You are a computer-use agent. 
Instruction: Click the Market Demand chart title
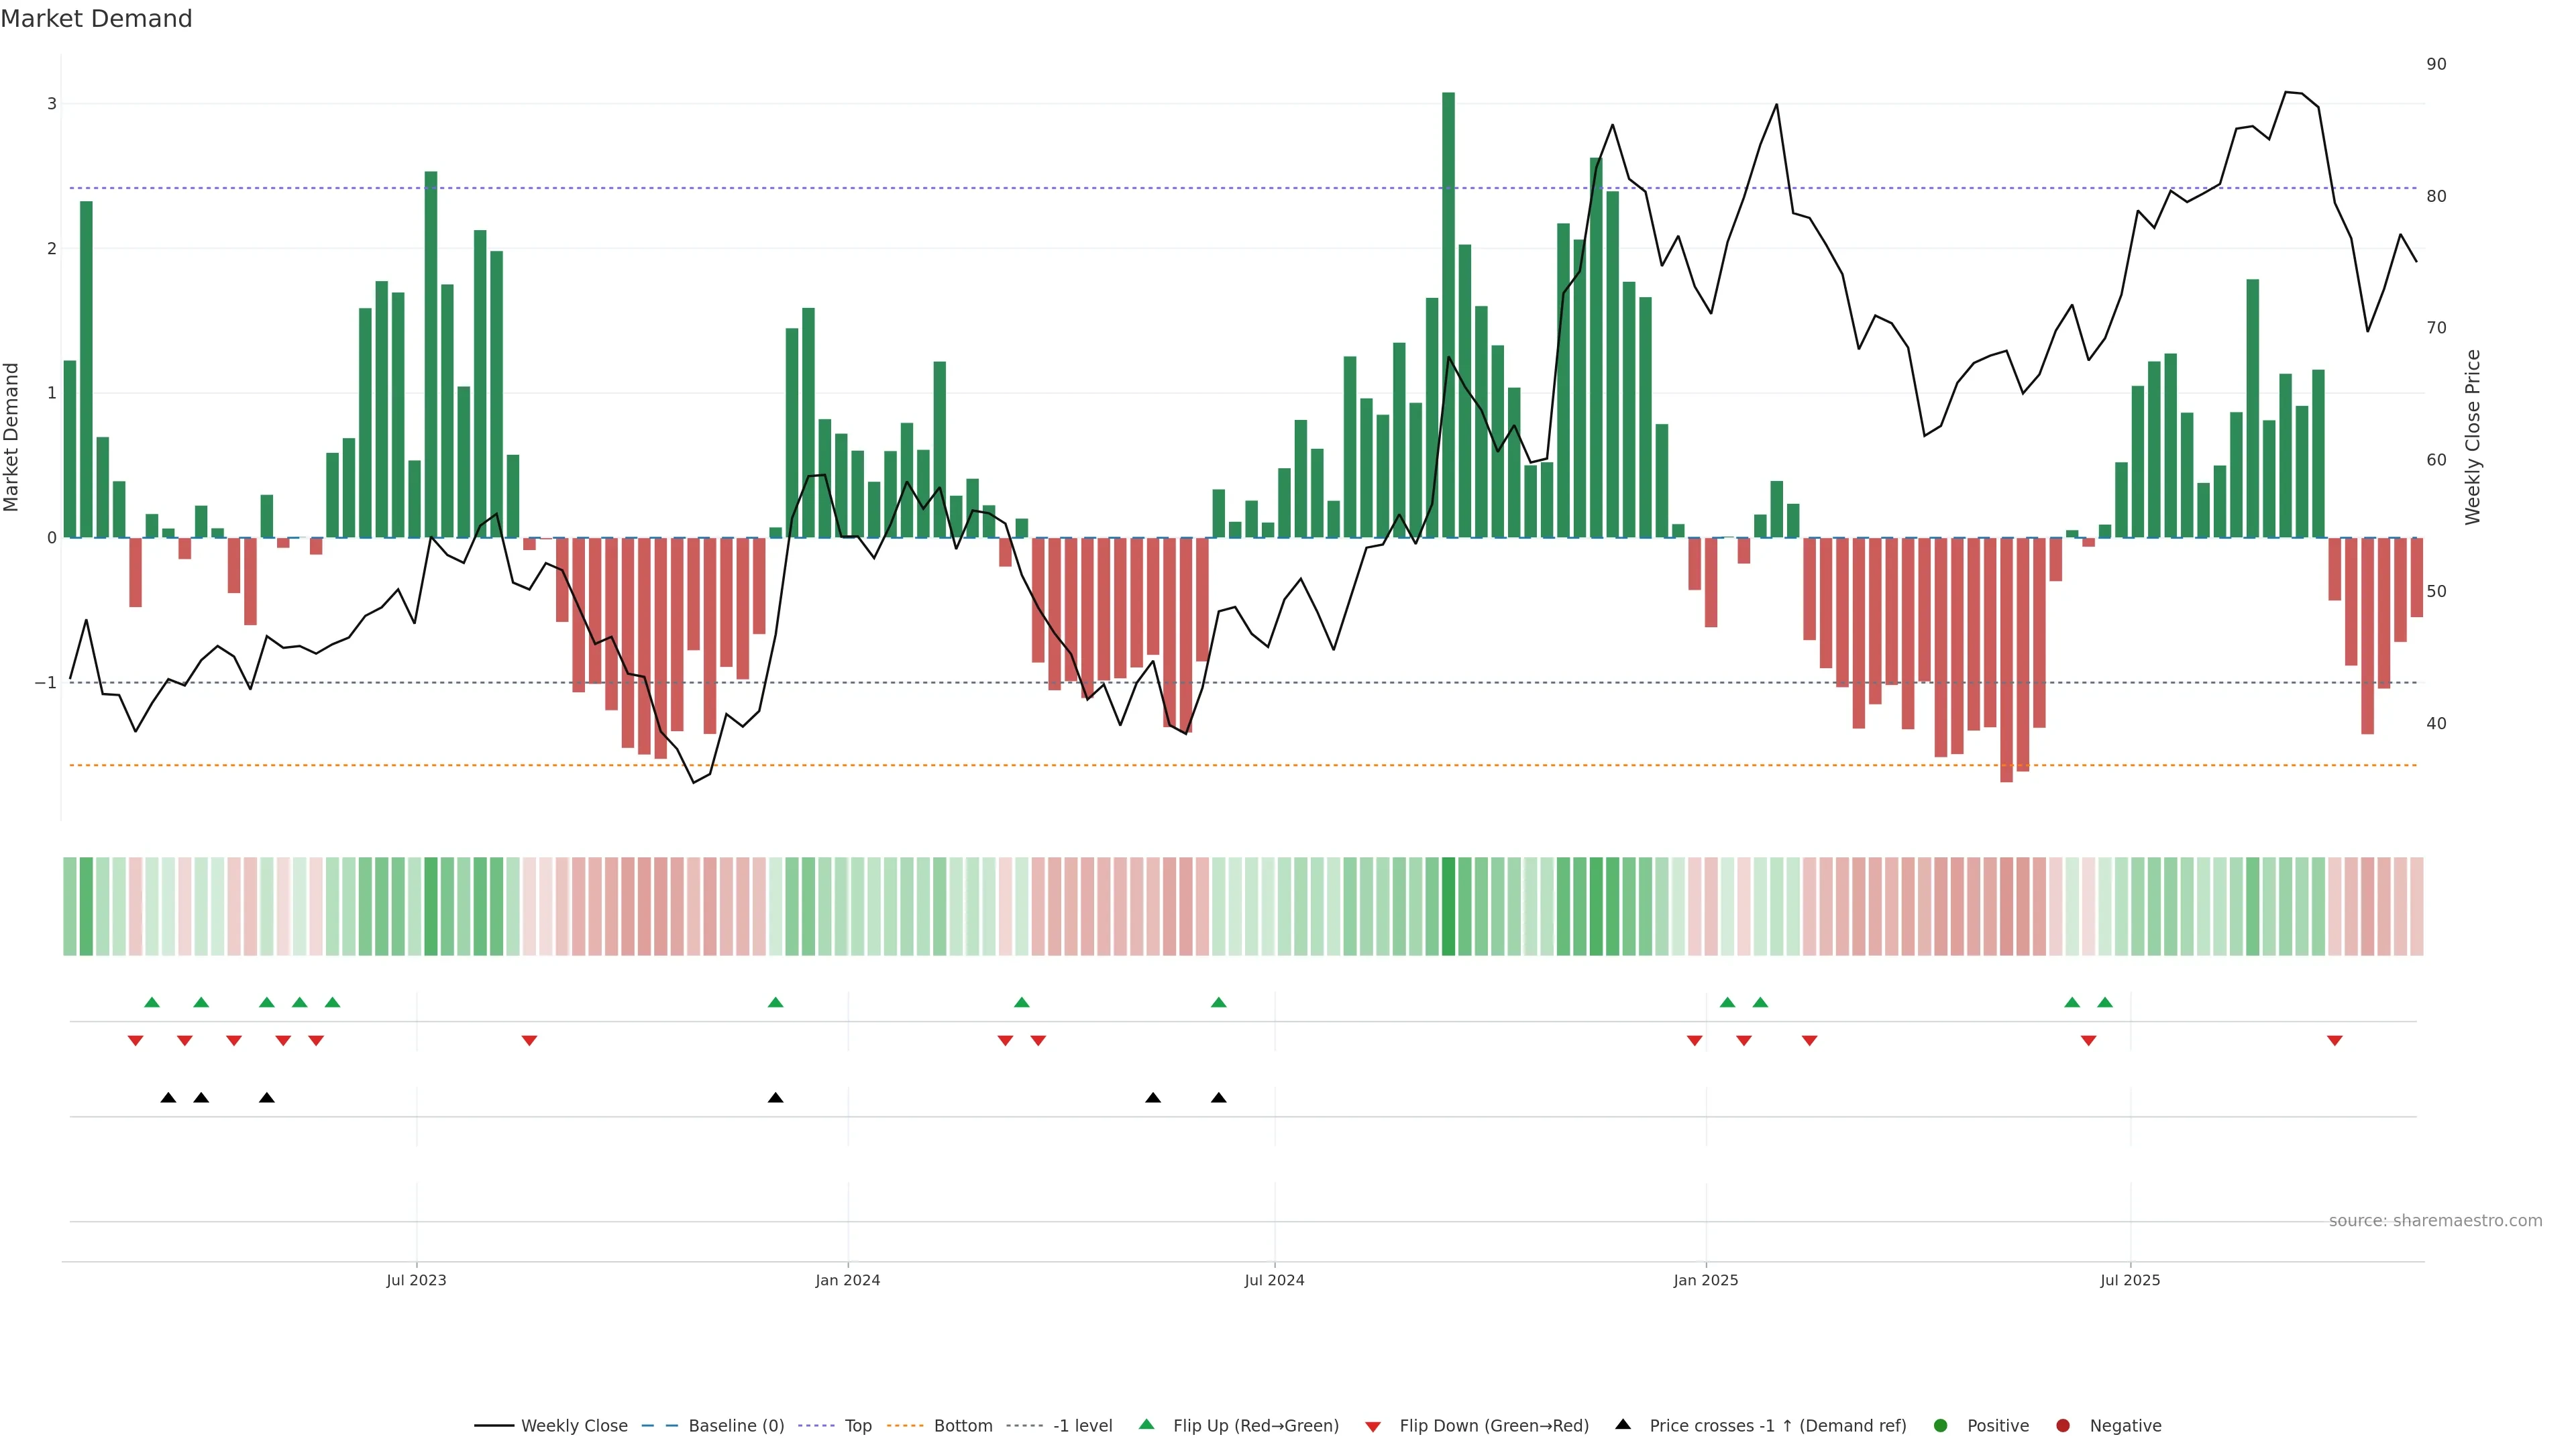click(96, 19)
